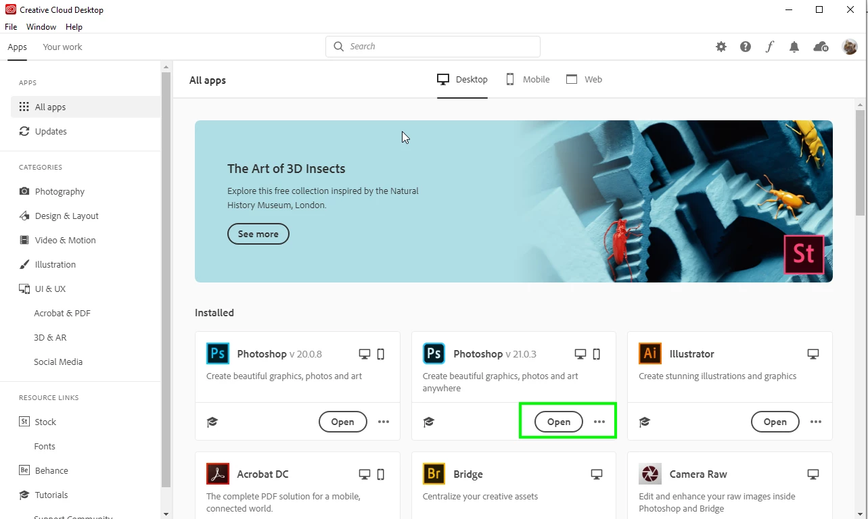Click the cloud sync status icon
This screenshot has height=519, width=868.
tap(821, 47)
